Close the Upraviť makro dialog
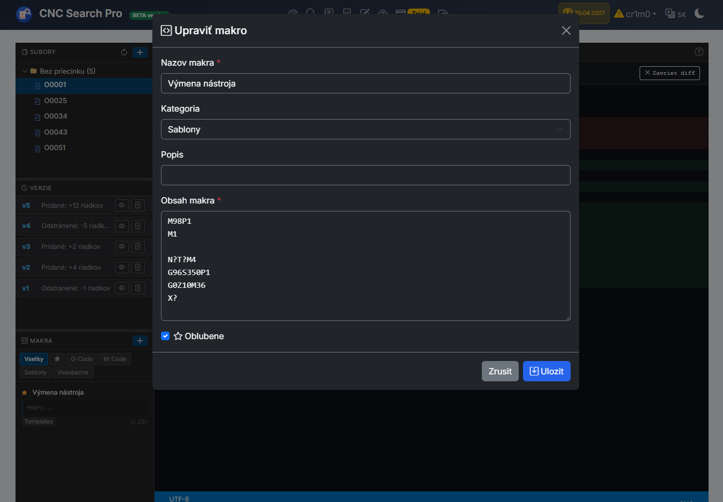The width and height of the screenshot is (723, 502). (x=566, y=30)
